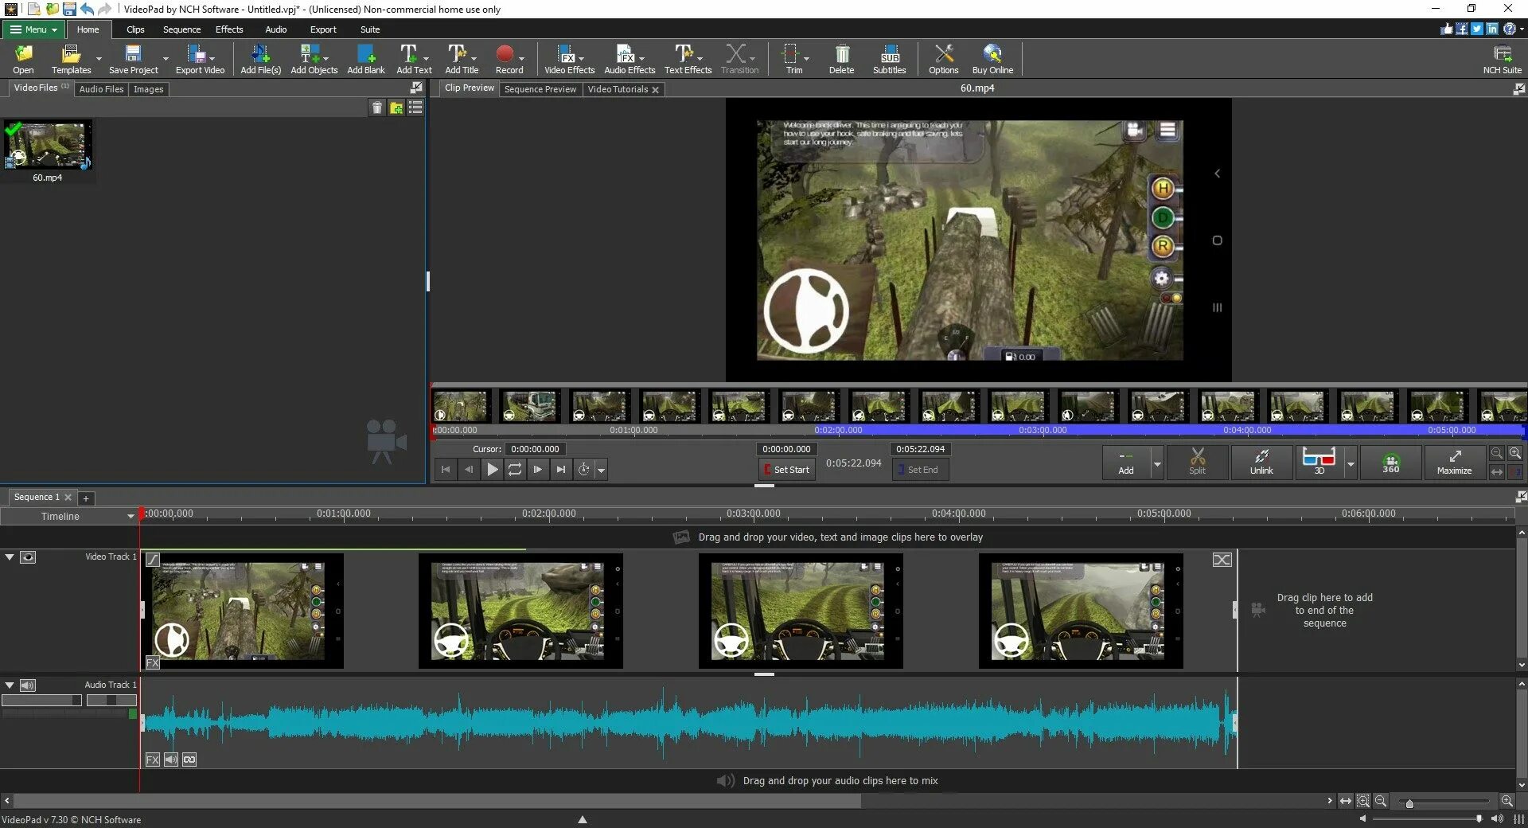Viewport: 1528px width, 828px height.
Task: Select the 60.mp4 thumbnail in Video Files
Action: (x=48, y=146)
